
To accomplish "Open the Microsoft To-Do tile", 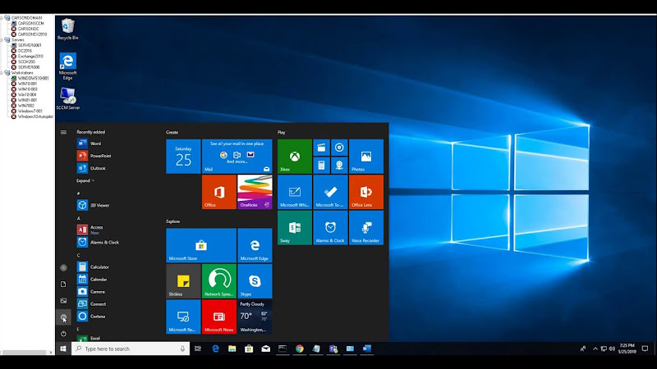I will [331, 192].
